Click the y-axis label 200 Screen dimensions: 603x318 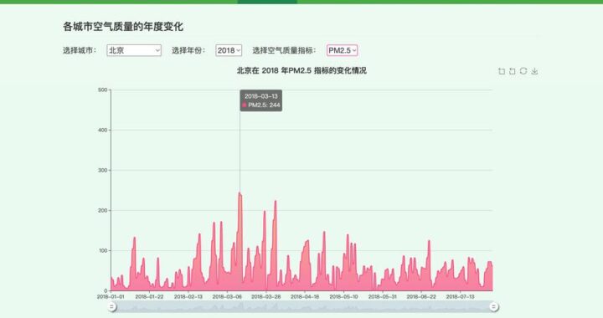coord(103,210)
